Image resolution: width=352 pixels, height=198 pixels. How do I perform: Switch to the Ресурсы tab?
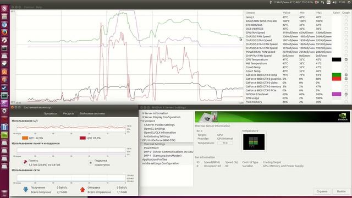[x=68, y=114]
